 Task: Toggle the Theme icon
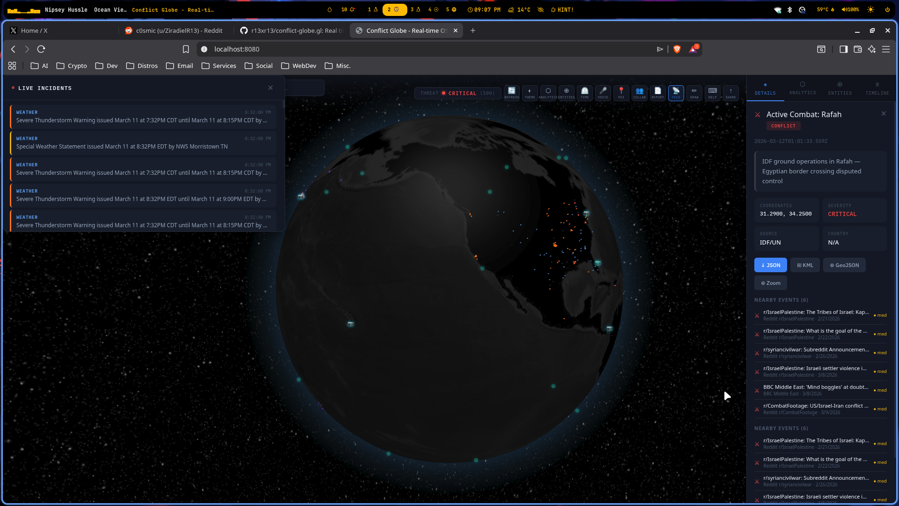(x=530, y=92)
